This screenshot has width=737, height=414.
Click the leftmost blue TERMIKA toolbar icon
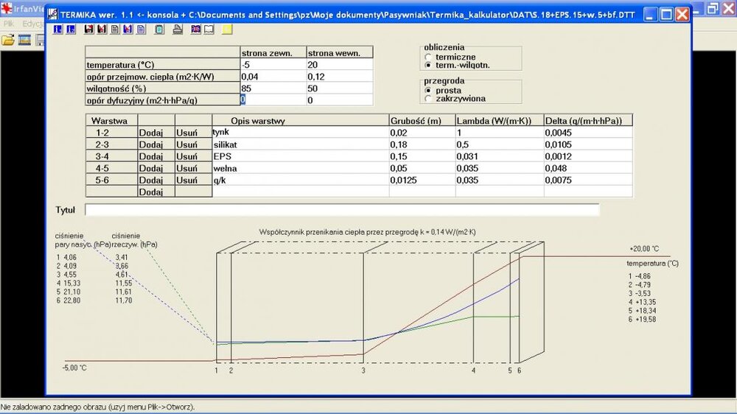[x=59, y=29]
